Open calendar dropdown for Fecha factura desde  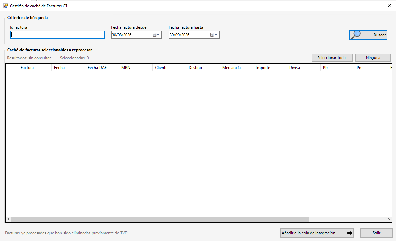(x=156, y=35)
